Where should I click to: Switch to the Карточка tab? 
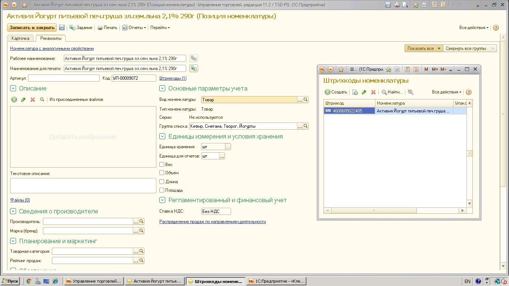coord(21,38)
